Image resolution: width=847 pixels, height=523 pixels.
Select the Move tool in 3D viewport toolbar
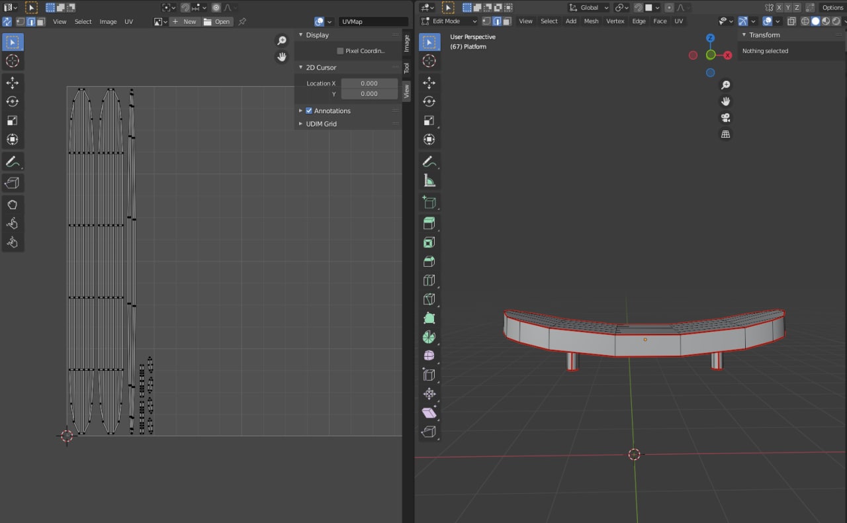(429, 82)
